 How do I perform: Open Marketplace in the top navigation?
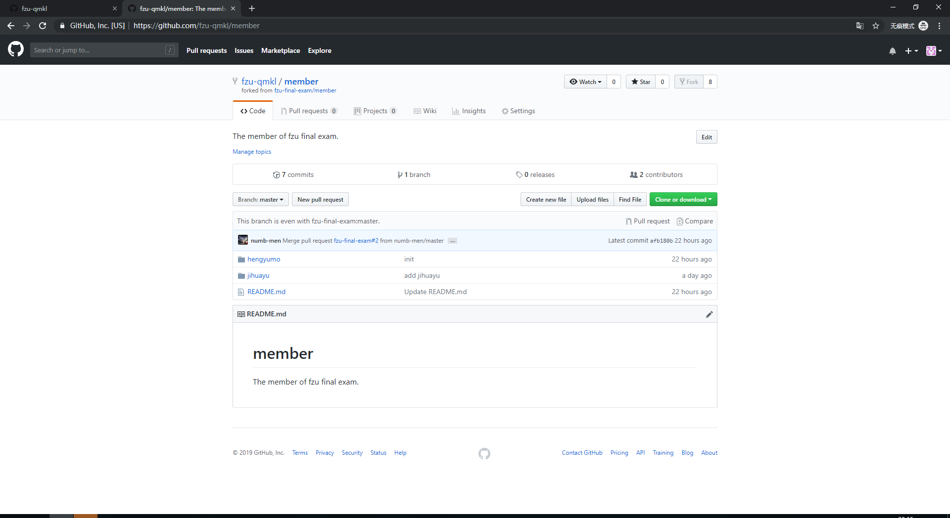pyautogui.click(x=281, y=50)
